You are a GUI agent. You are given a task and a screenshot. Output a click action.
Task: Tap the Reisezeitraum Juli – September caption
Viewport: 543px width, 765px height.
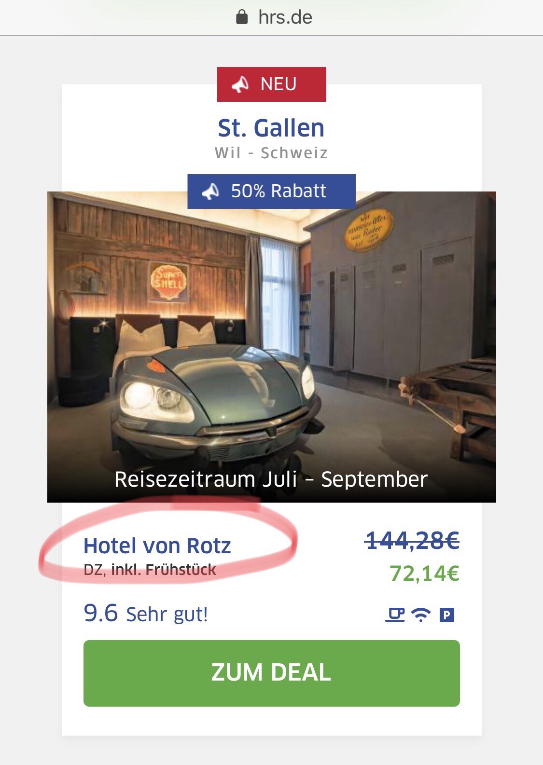[271, 479]
